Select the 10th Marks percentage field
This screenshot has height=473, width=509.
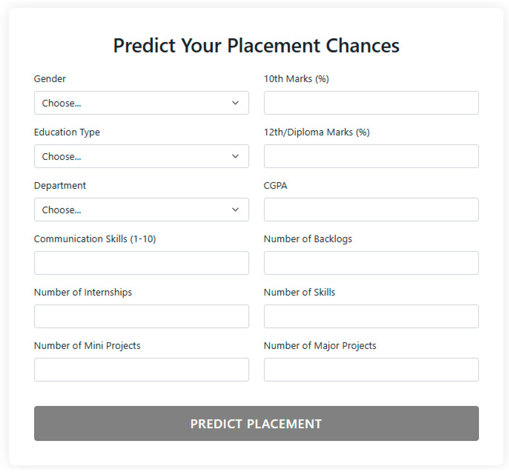[371, 103]
